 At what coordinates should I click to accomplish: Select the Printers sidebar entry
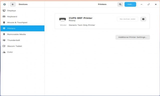[x=22, y=28]
